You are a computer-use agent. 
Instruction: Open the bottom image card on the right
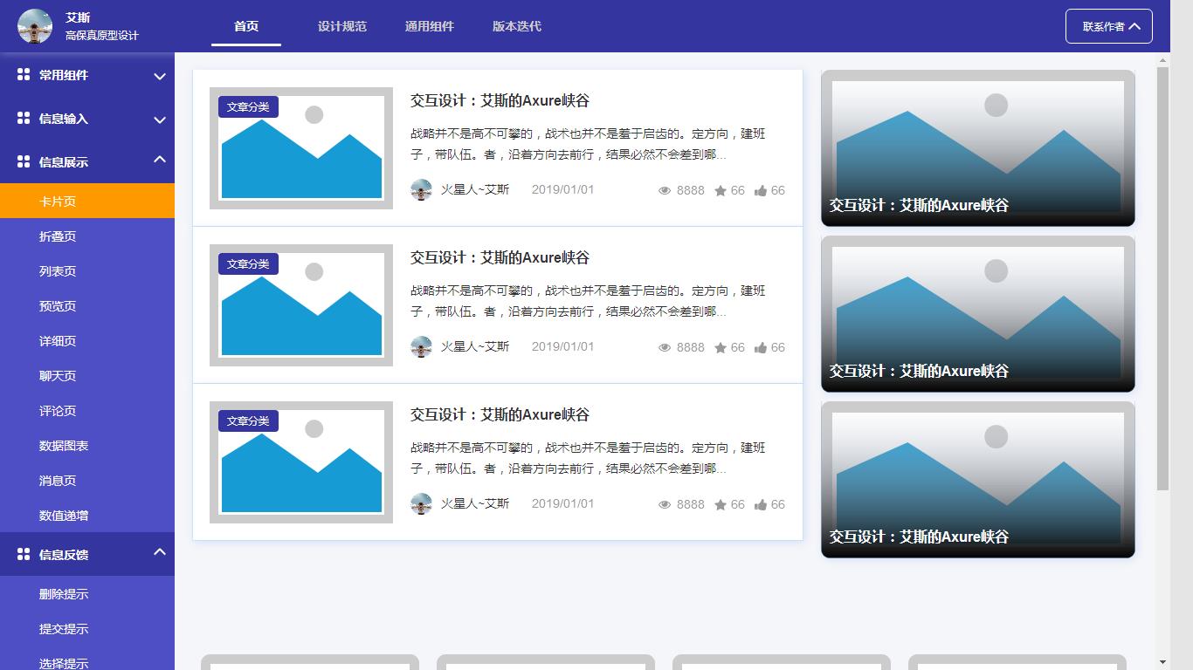(x=978, y=480)
